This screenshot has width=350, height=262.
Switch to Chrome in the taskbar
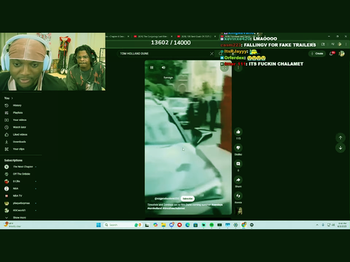pos(244,225)
